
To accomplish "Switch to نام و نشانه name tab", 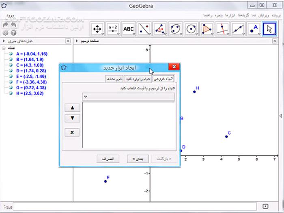I will pos(115,79).
